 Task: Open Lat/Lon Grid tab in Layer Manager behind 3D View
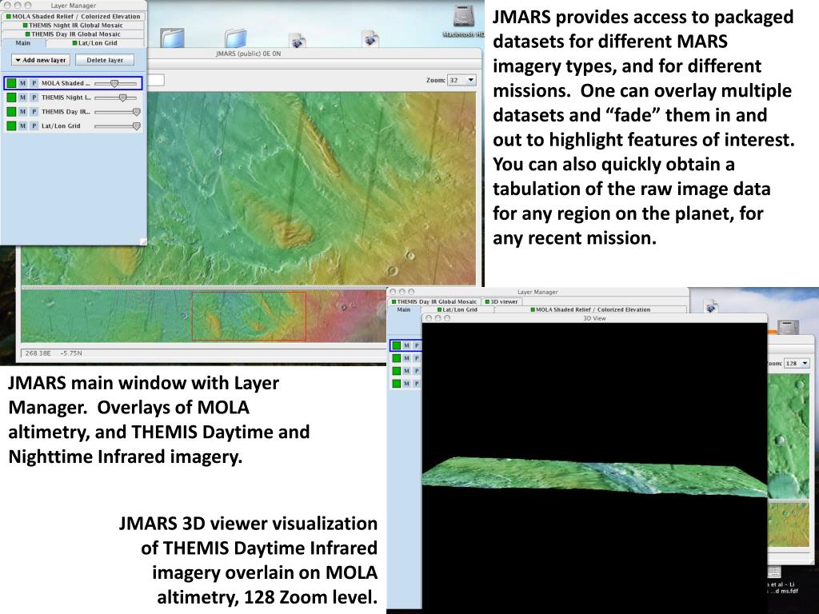pos(457,309)
